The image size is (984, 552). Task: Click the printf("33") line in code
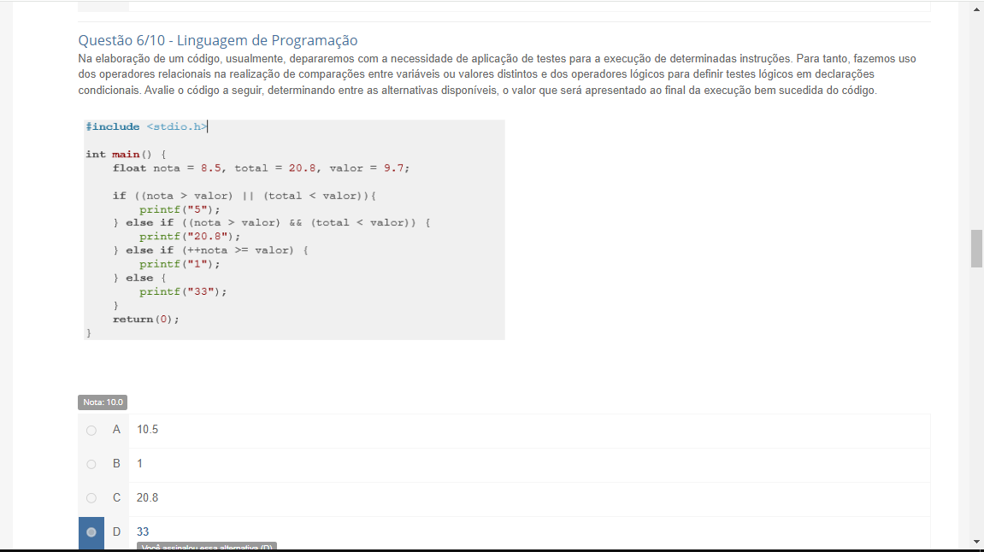(x=183, y=291)
